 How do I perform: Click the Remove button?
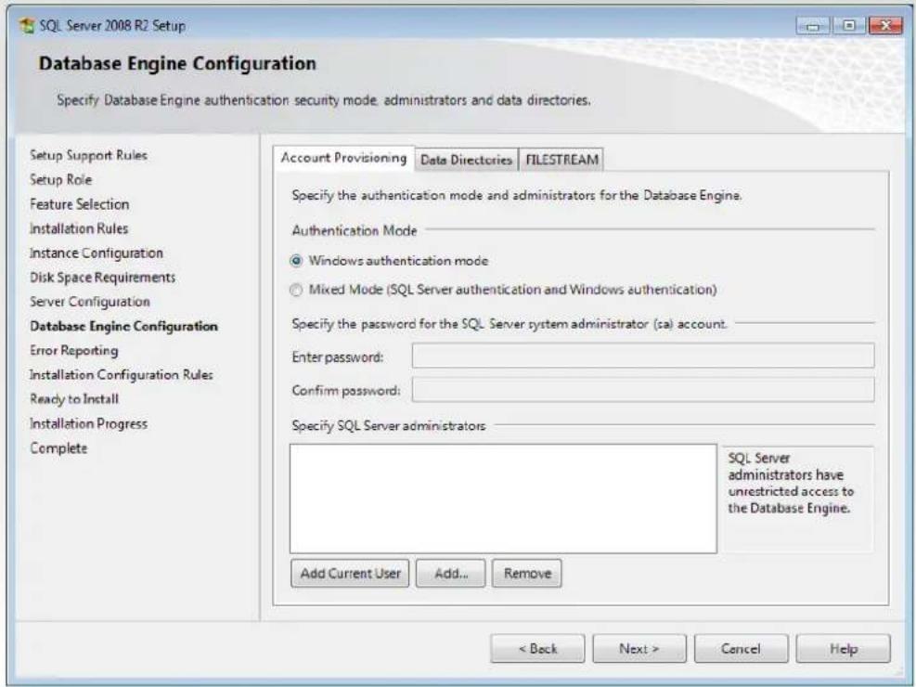(527, 573)
